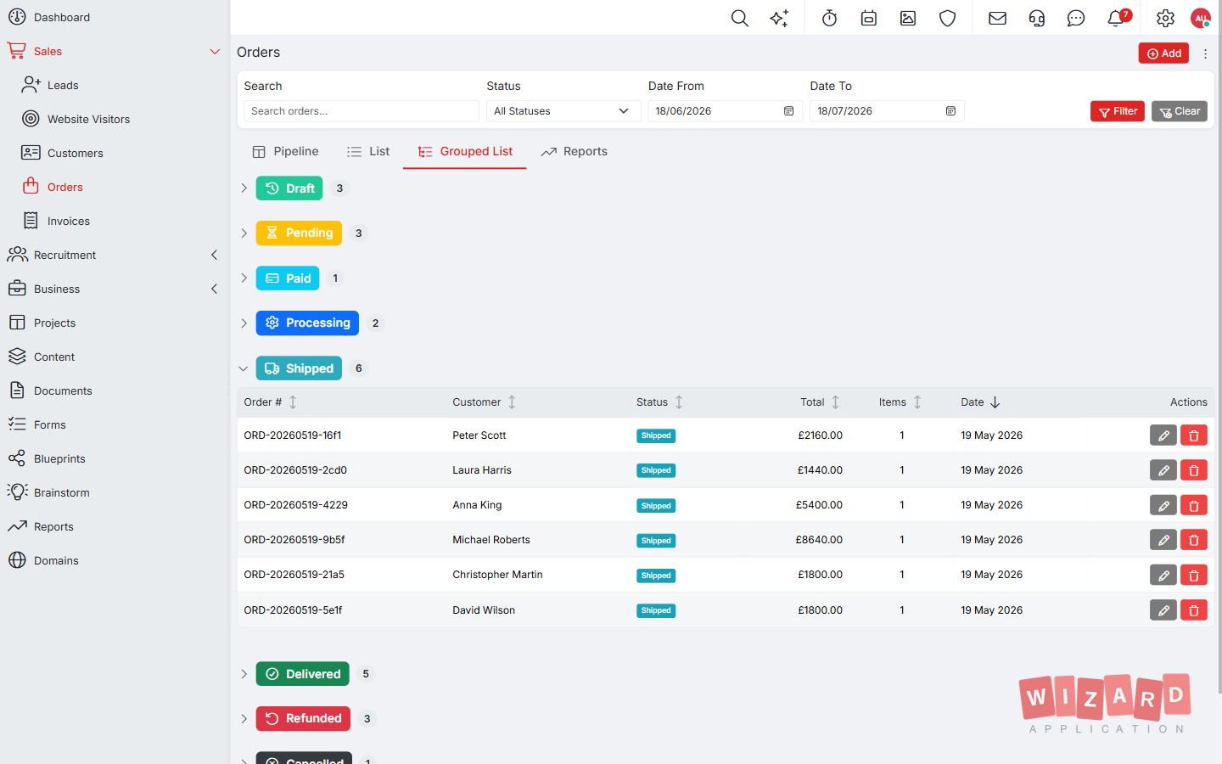Collapse the Sales sidebar section
The height and width of the screenshot is (764, 1222).
click(x=215, y=52)
